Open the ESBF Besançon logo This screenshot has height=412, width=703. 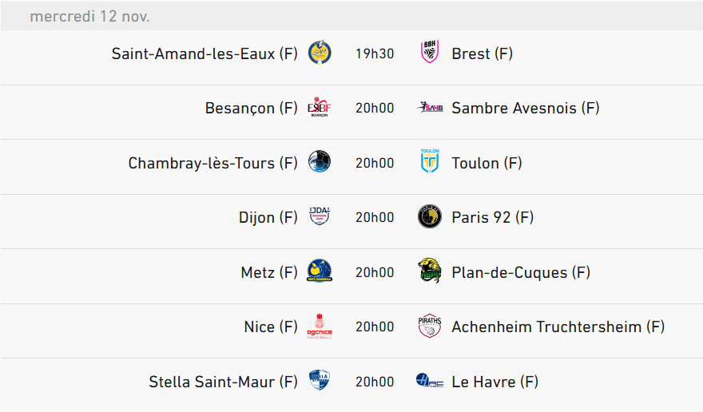(x=320, y=108)
